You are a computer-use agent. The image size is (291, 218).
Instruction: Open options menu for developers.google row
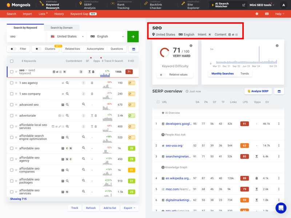[279, 124]
